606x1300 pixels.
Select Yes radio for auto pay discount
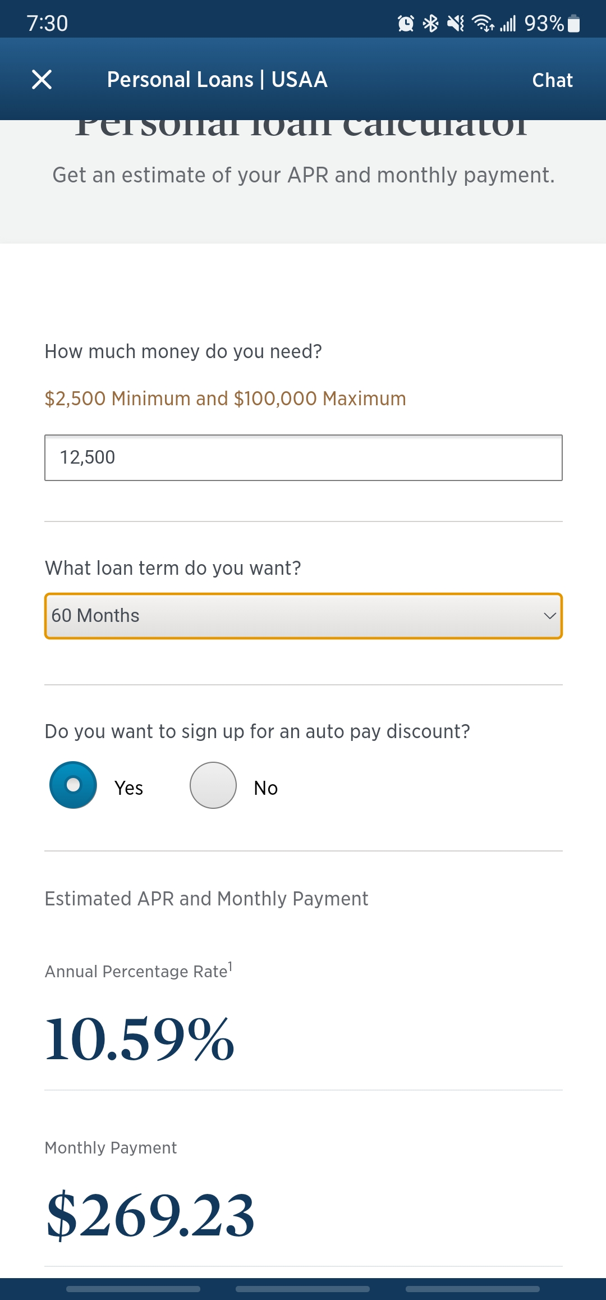tap(74, 785)
